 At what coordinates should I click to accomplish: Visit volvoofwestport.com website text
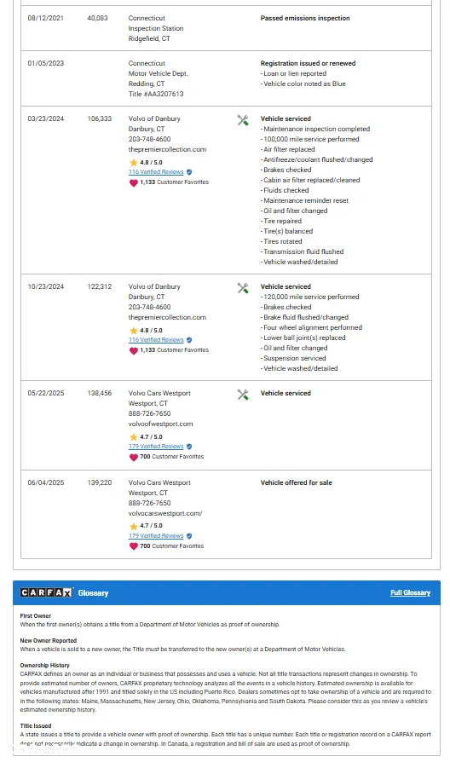click(160, 424)
